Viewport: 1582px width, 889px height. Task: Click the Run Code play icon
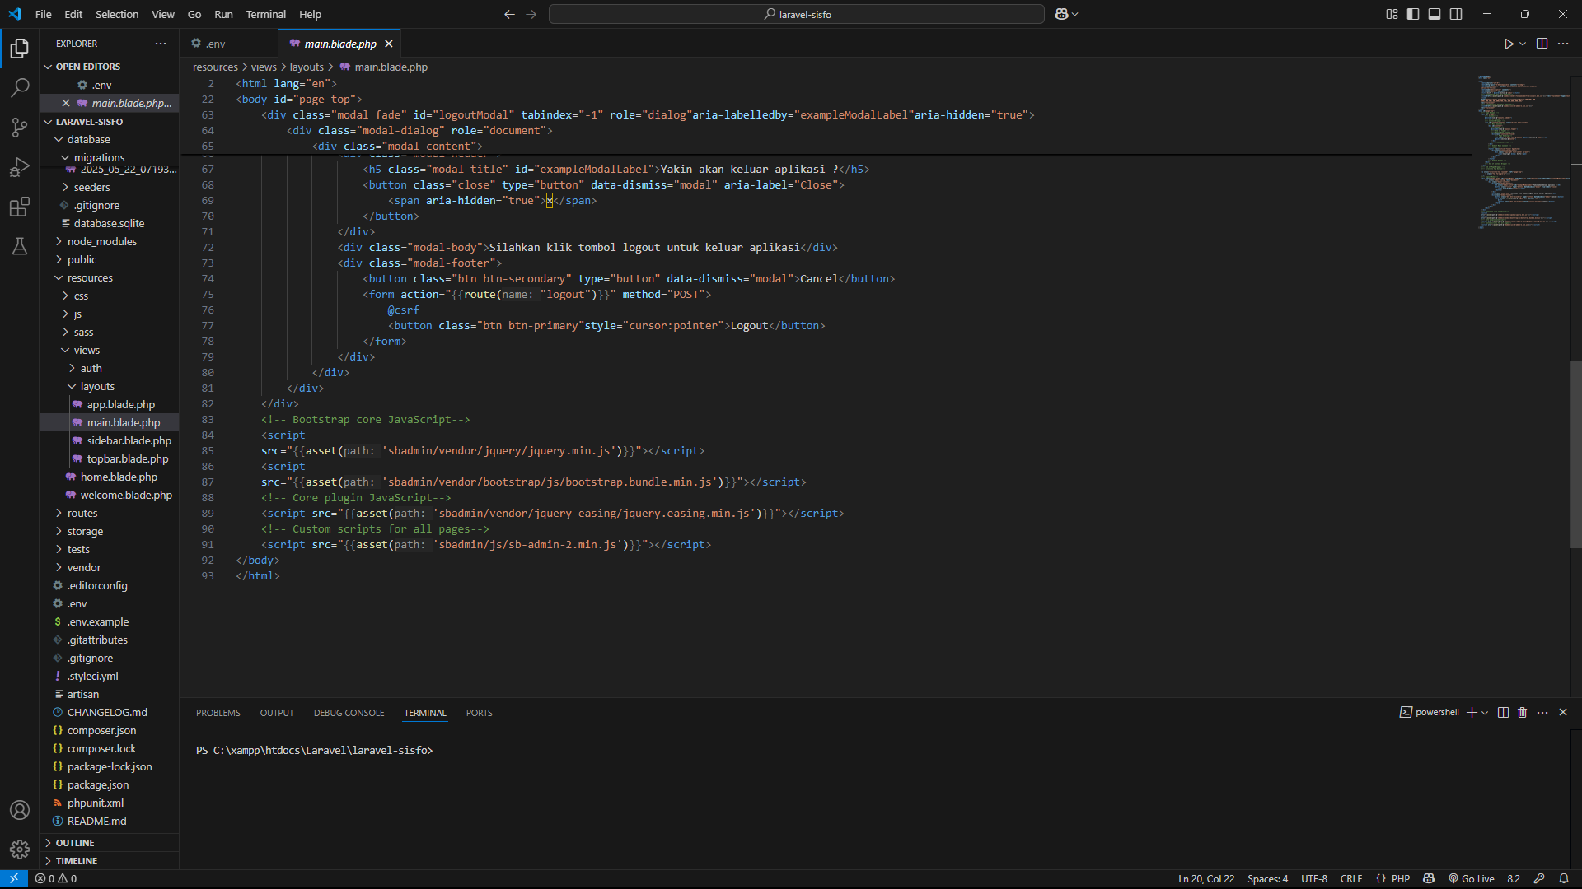(1509, 44)
